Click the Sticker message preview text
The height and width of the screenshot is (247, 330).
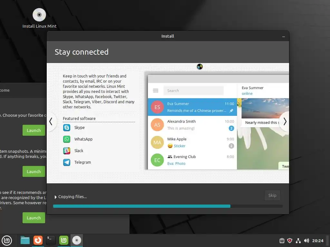tap(179, 146)
